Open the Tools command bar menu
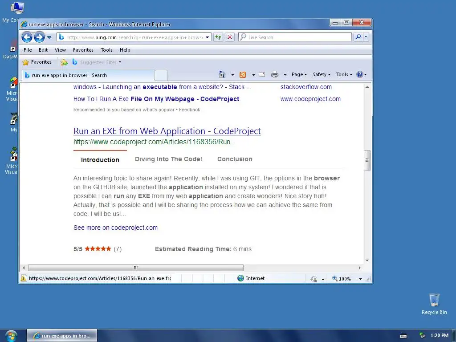 344,74
